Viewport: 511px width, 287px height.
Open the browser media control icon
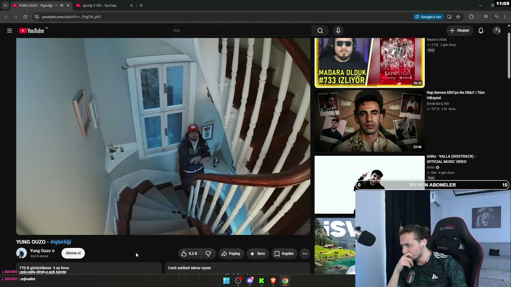click(485, 17)
